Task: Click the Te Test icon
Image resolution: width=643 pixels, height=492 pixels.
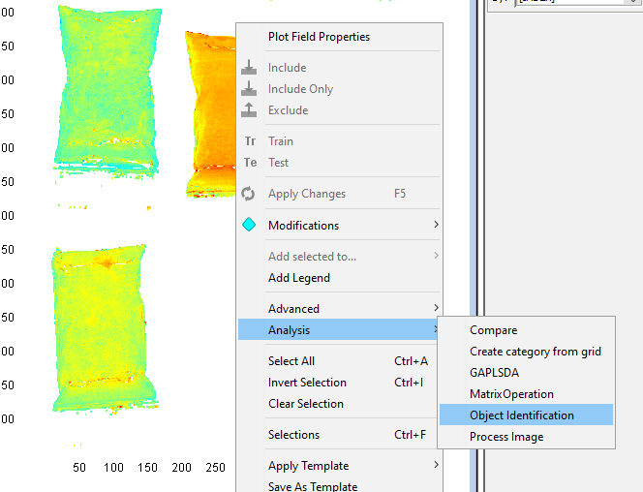Action: coord(250,163)
